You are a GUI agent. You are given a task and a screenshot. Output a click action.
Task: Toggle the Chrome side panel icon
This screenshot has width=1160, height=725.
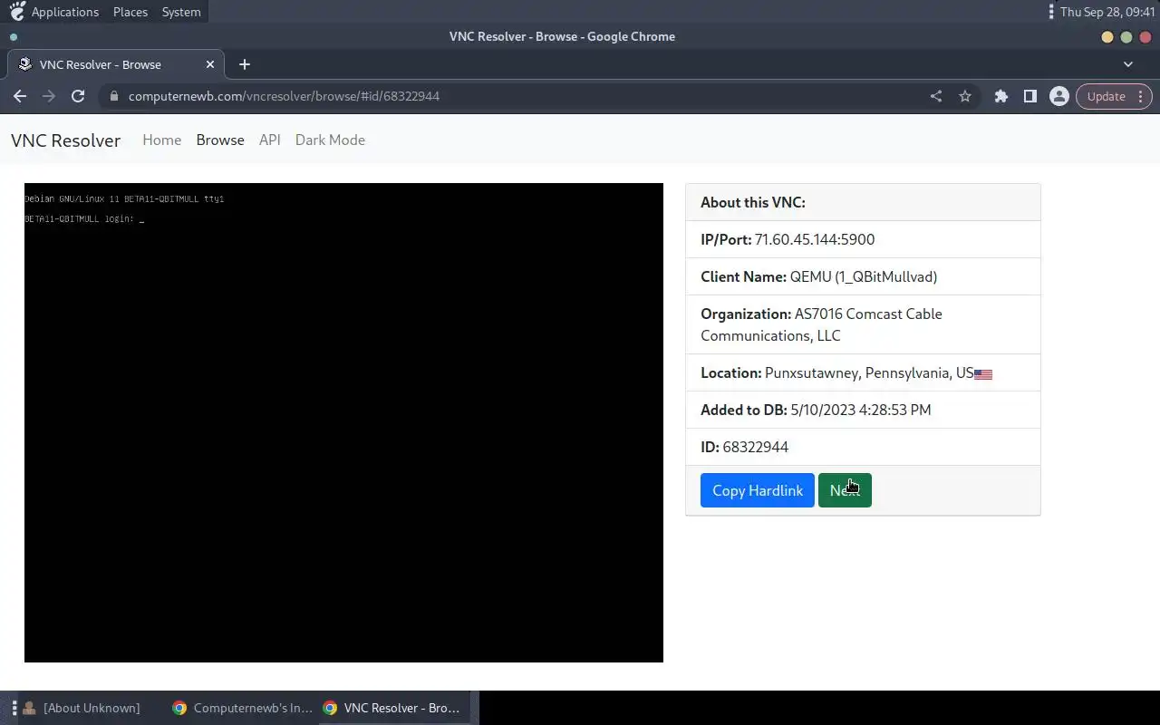click(1030, 96)
